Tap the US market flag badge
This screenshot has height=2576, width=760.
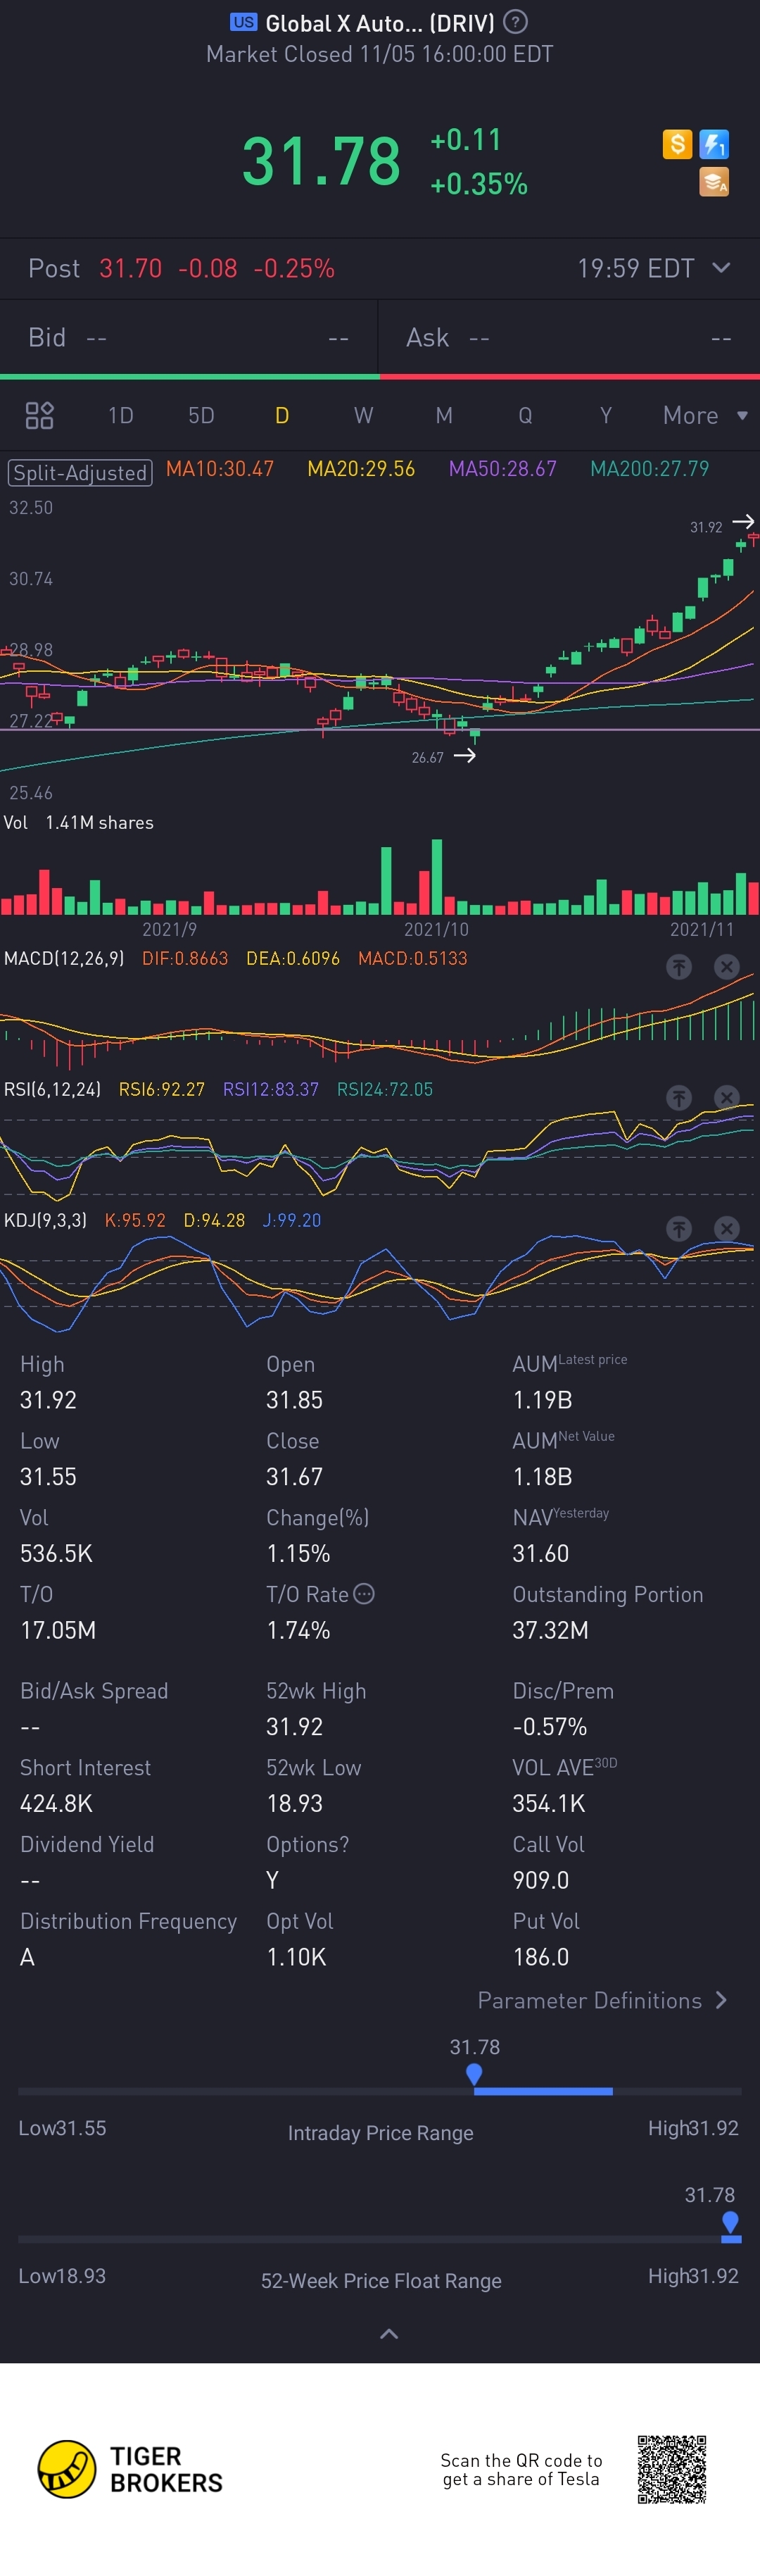(x=243, y=22)
